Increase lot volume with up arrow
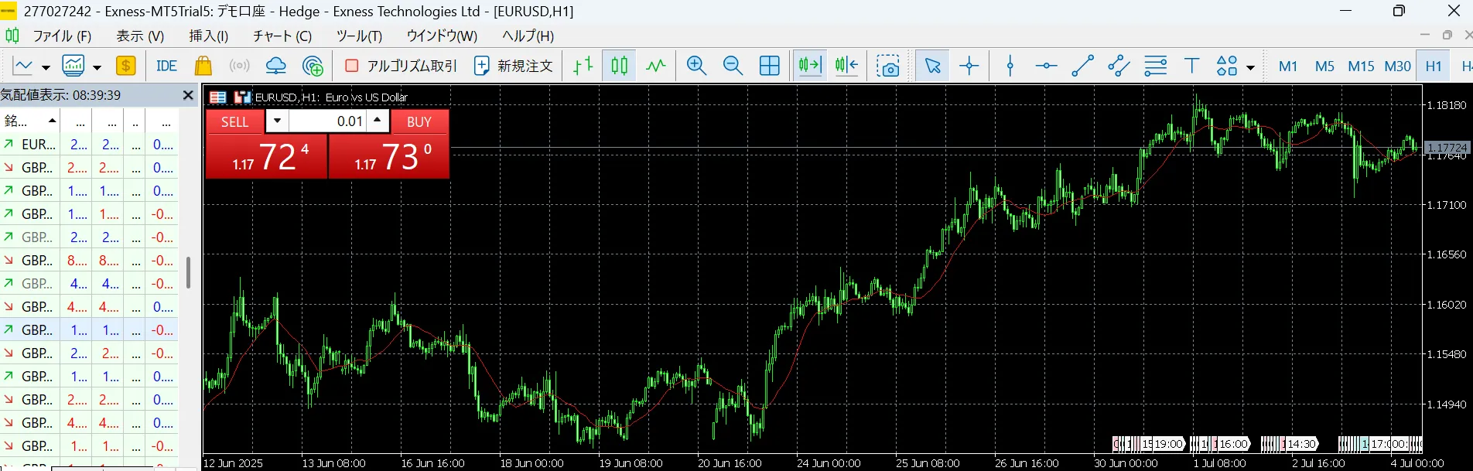The width and height of the screenshot is (1473, 471). 377,121
